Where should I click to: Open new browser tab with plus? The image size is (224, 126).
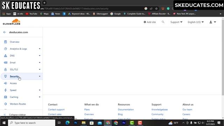pos(44,3)
